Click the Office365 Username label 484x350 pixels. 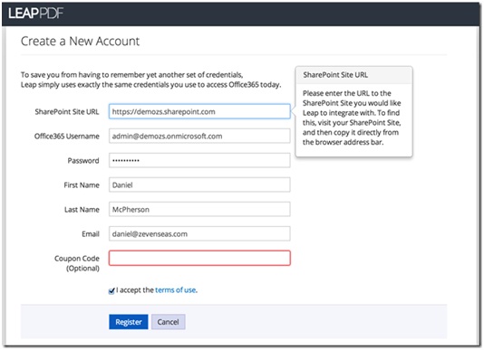pos(67,137)
